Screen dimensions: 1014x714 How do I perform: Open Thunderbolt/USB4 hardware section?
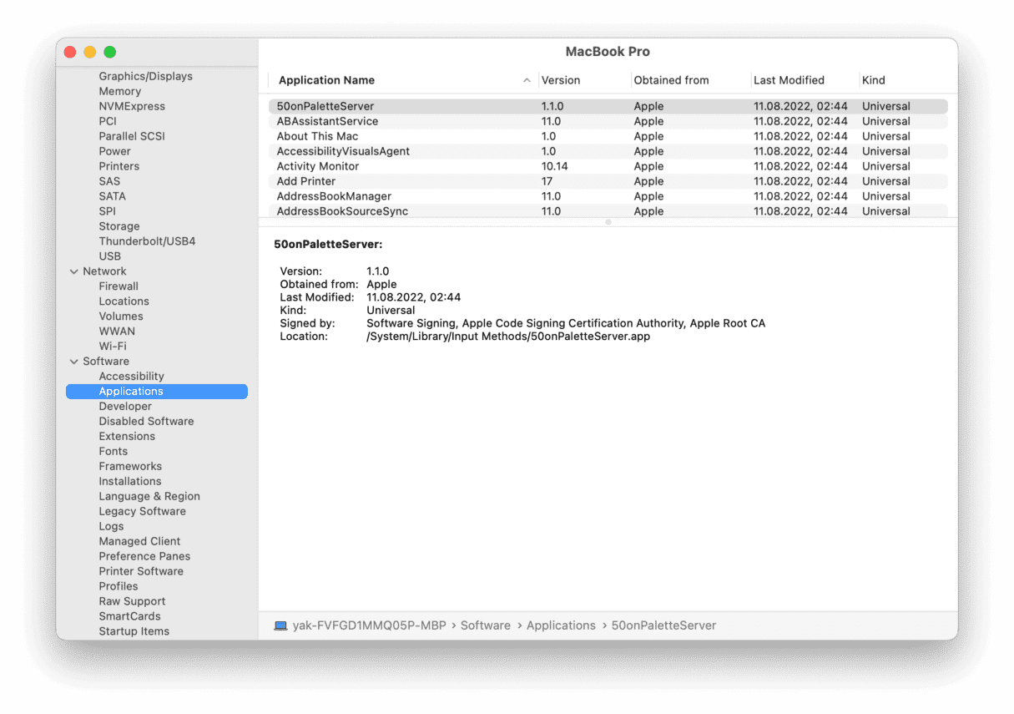tap(147, 241)
